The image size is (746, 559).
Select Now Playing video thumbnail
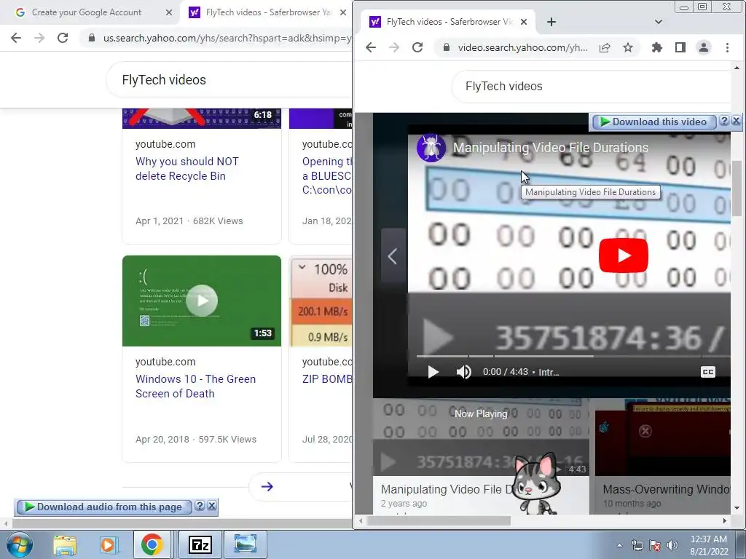(481, 437)
